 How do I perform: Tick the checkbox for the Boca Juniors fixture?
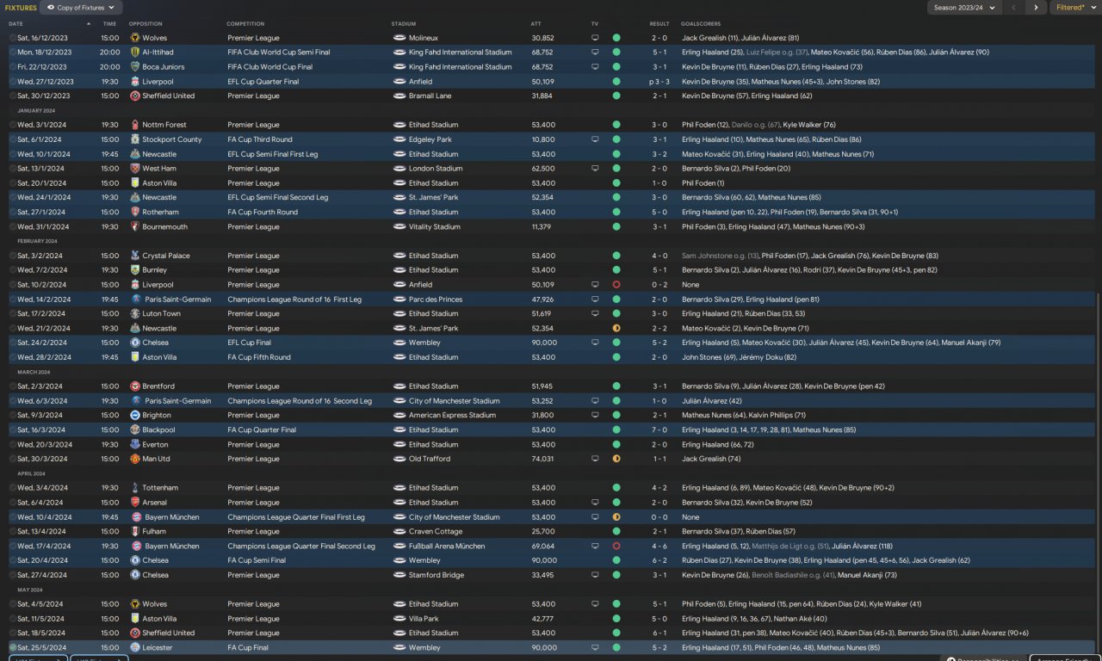13,67
